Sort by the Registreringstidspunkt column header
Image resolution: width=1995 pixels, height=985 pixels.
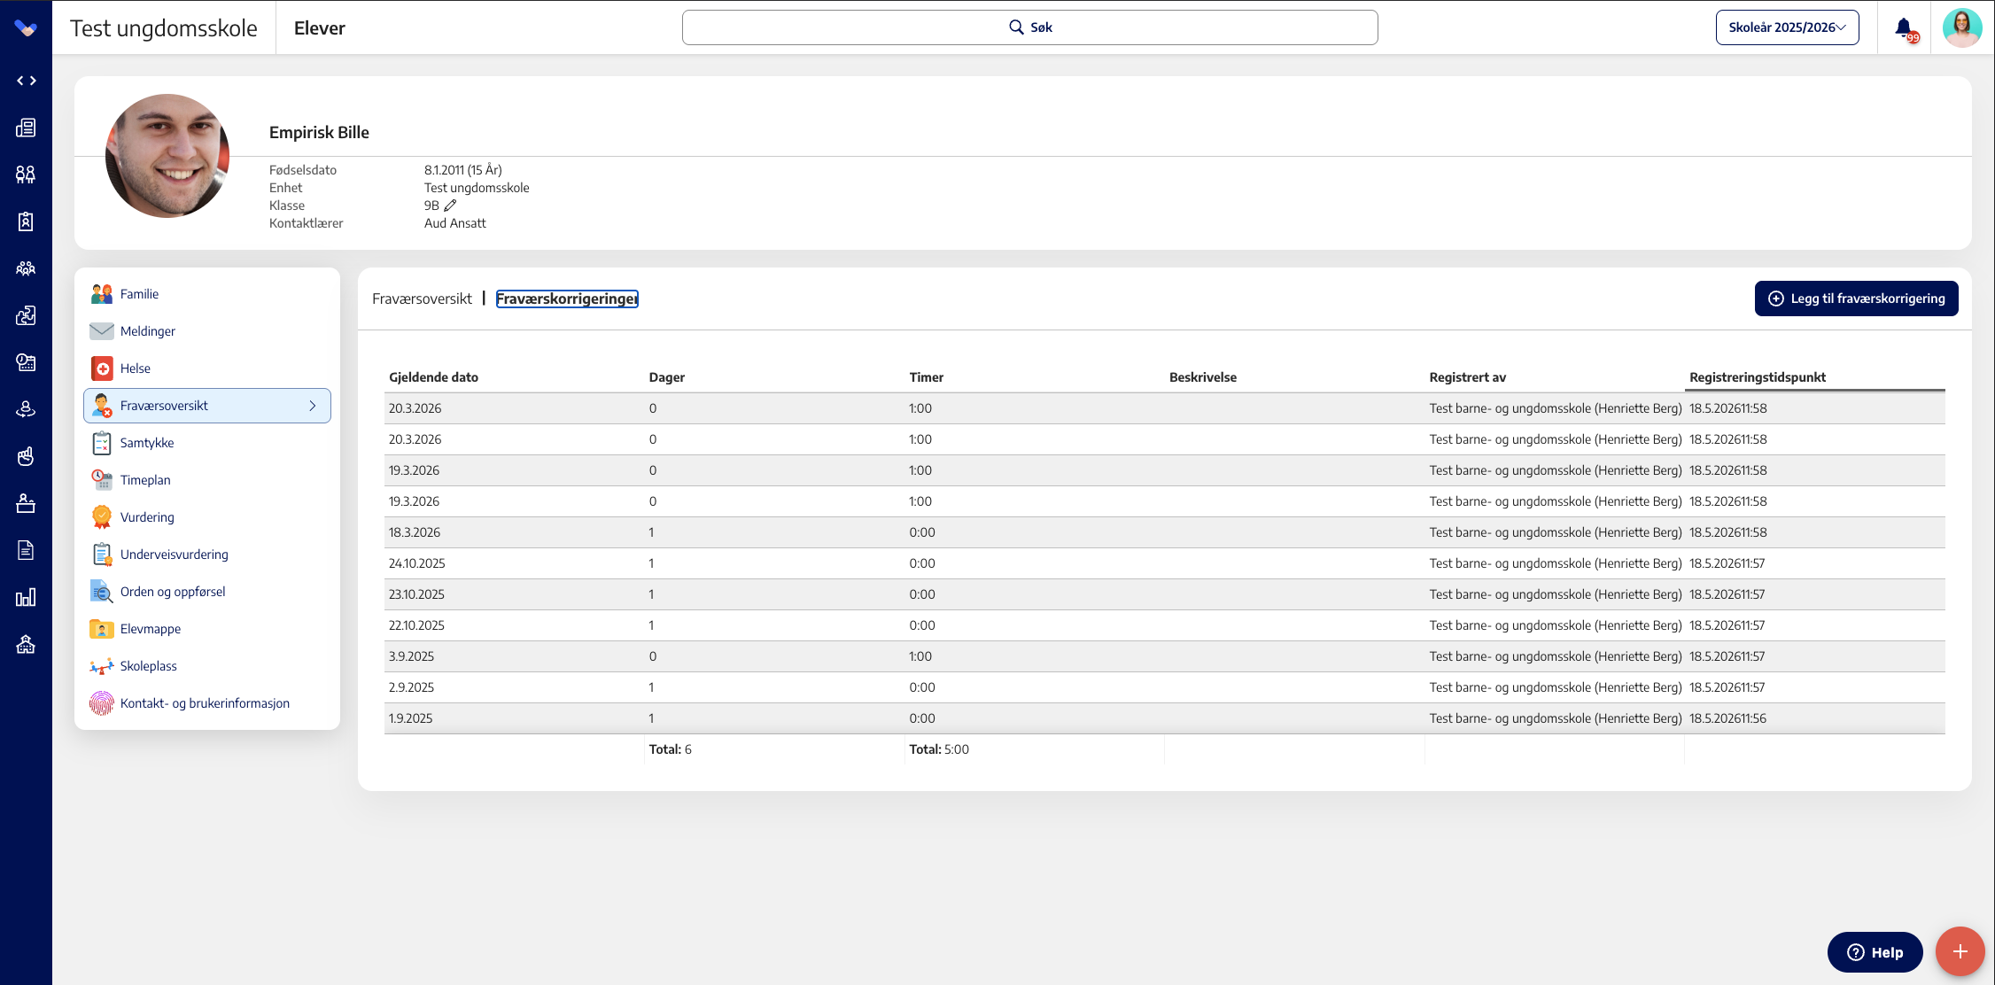click(x=1757, y=377)
